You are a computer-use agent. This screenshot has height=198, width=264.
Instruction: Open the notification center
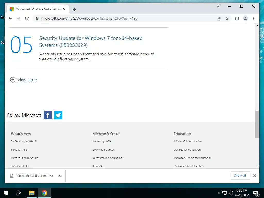click(256, 193)
